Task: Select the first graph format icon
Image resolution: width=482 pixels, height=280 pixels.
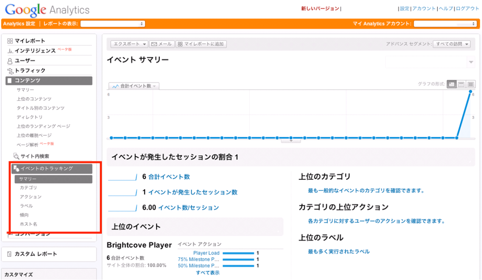Action: pos(451,84)
